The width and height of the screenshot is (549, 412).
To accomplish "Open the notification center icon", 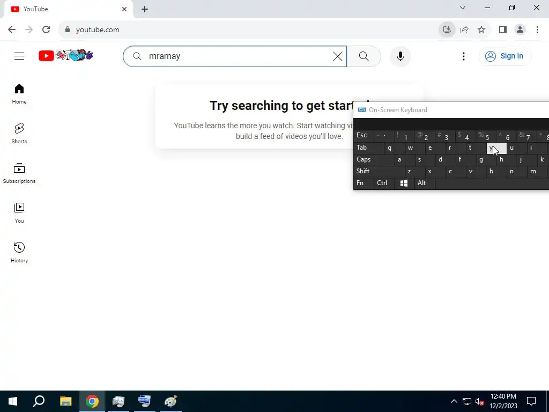I will [x=531, y=401].
